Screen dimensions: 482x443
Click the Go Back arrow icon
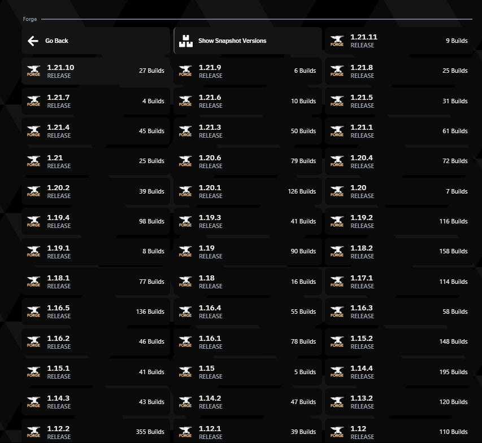point(33,41)
